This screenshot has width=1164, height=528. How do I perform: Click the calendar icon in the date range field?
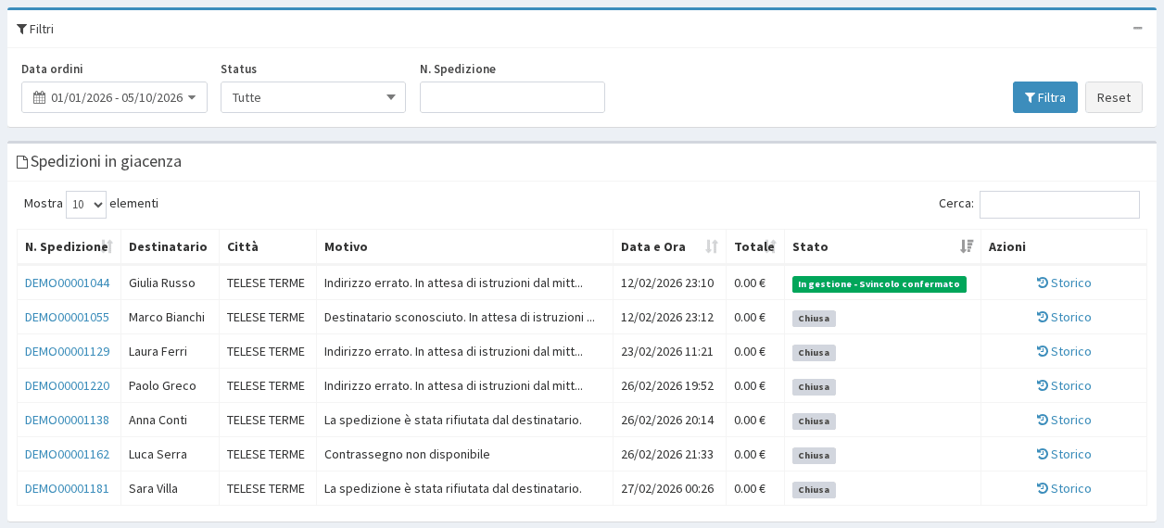coord(39,97)
